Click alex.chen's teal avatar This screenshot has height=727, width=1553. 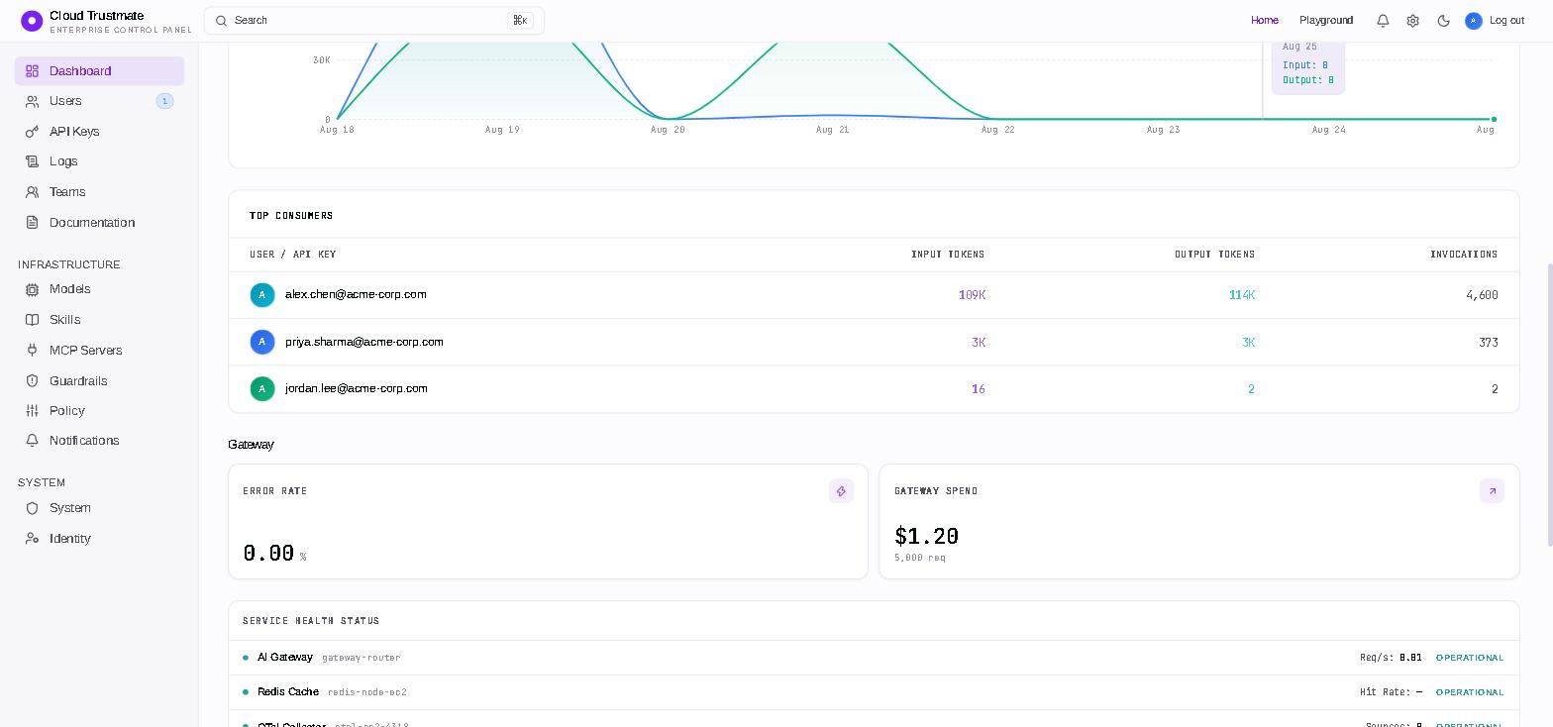(x=262, y=295)
